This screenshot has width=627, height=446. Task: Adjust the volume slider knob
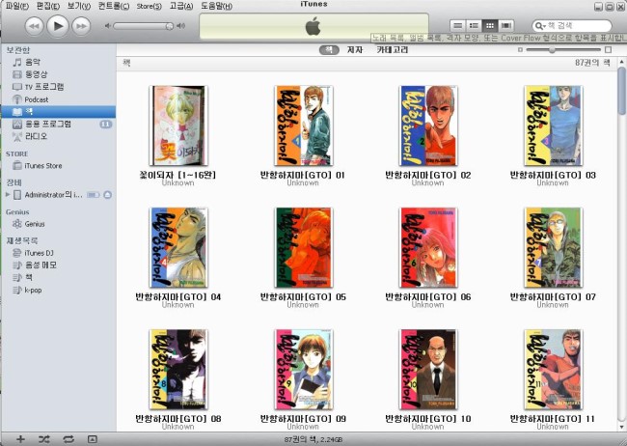tap(170, 26)
